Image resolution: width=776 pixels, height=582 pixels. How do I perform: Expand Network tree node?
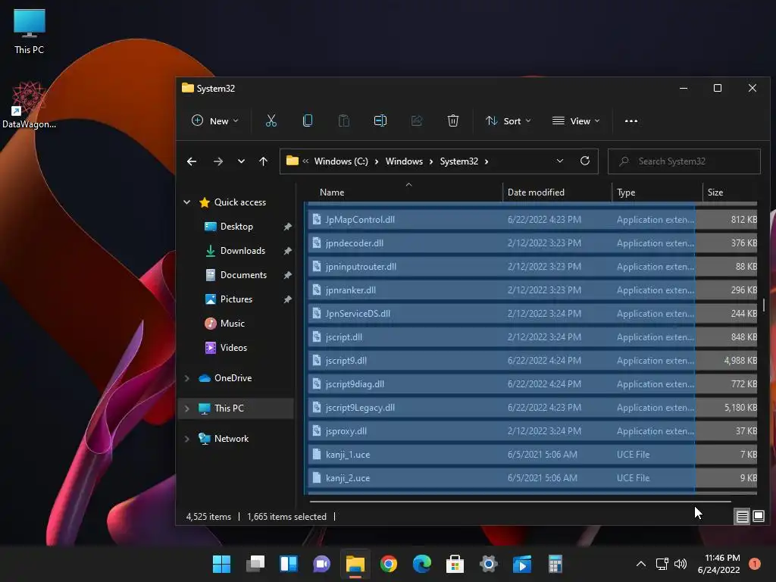[187, 439]
